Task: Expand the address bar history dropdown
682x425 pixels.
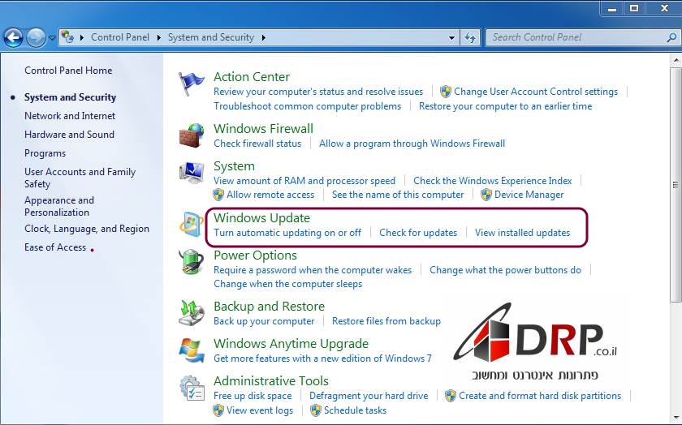Action: 452,37
